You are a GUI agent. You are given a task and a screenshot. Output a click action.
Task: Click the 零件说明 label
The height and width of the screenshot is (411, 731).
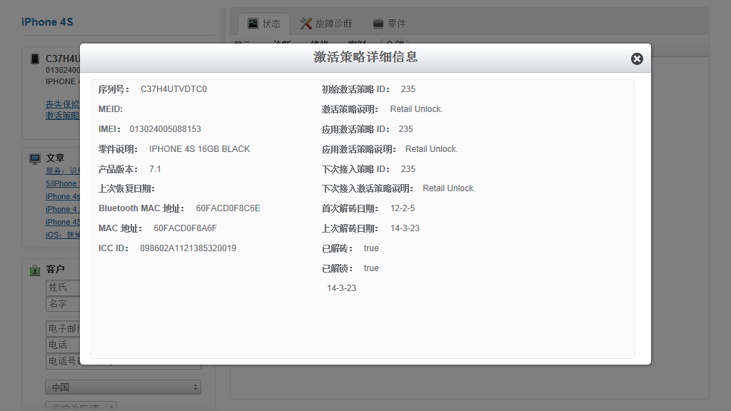[x=118, y=149]
